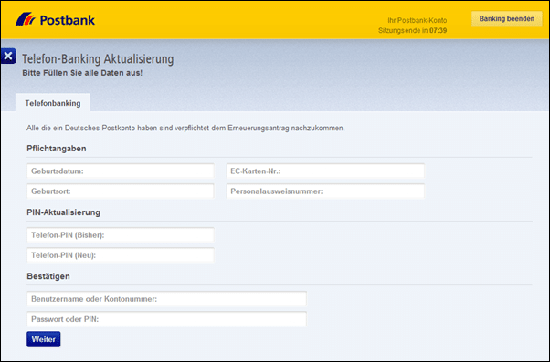550x362 pixels.
Task: Click the Benutzername oder Kontonummer field
Action: coord(166,299)
